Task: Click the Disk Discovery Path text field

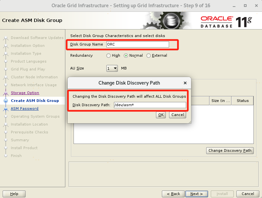Action: pyautogui.click(x=149, y=105)
